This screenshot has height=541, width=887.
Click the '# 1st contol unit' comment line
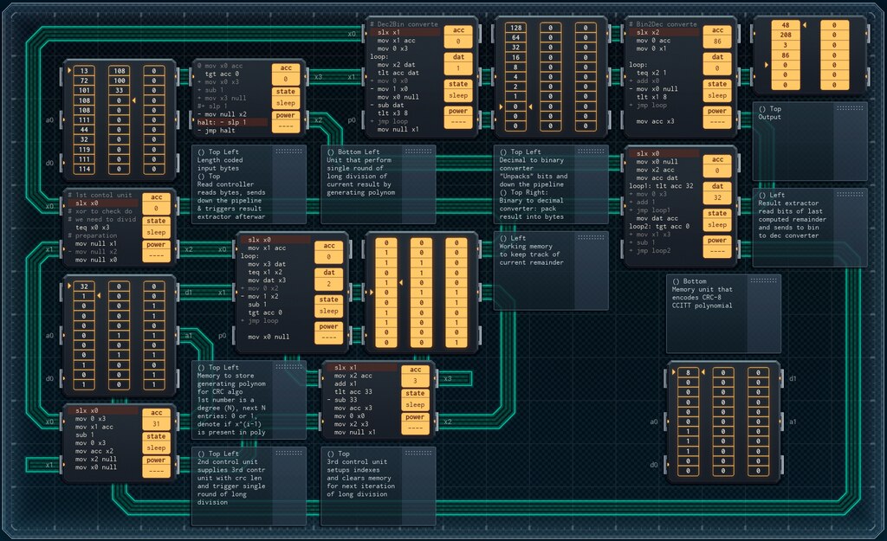click(100, 195)
